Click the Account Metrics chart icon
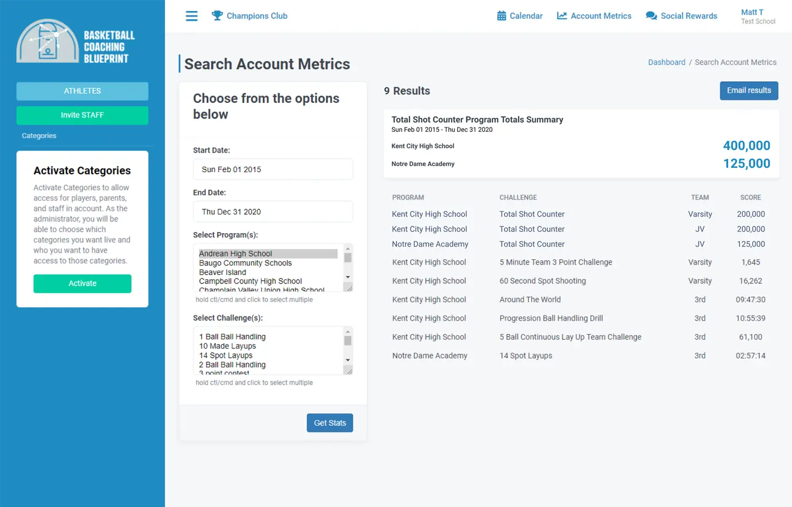The width and height of the screenshot is (792, 507). click(x=562, y=16)
